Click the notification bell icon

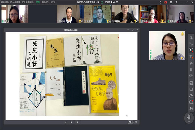[160, 2]
